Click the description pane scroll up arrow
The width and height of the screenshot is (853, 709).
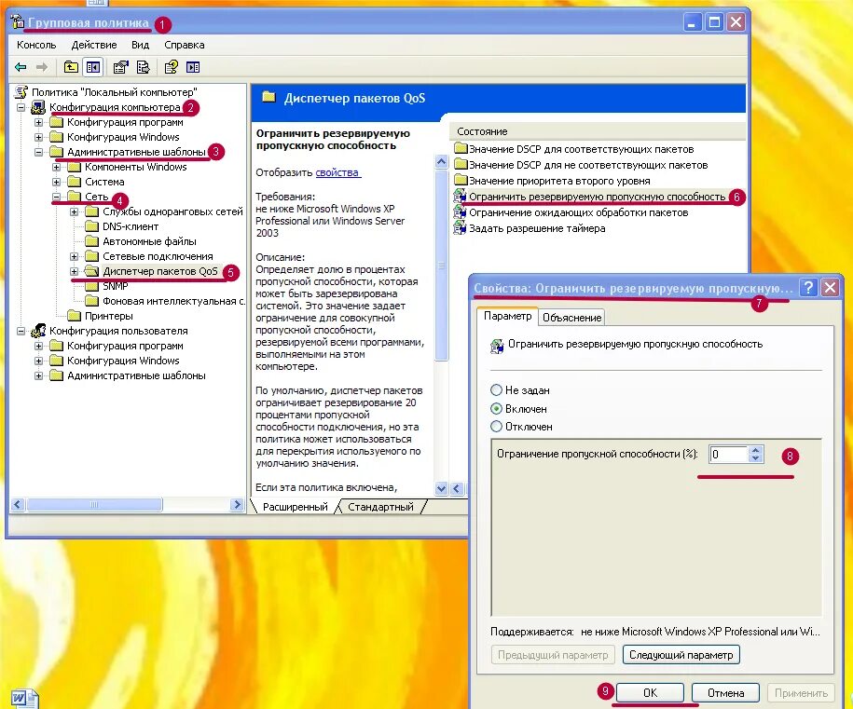coord(441,161)
